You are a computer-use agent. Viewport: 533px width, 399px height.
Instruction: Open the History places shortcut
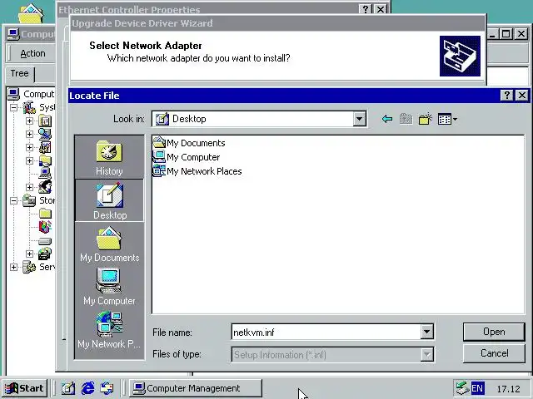tap(109, 158)
